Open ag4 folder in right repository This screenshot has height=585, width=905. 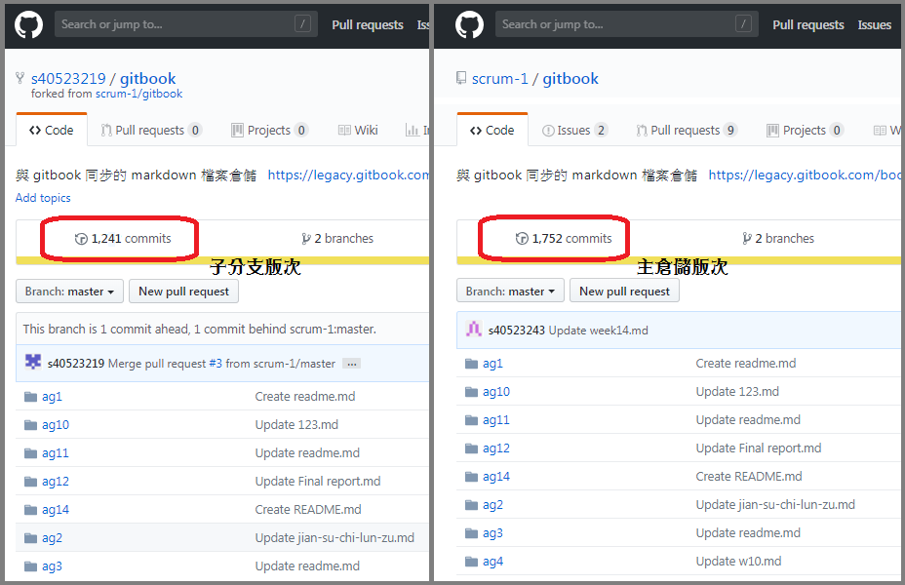pos(492,562)
